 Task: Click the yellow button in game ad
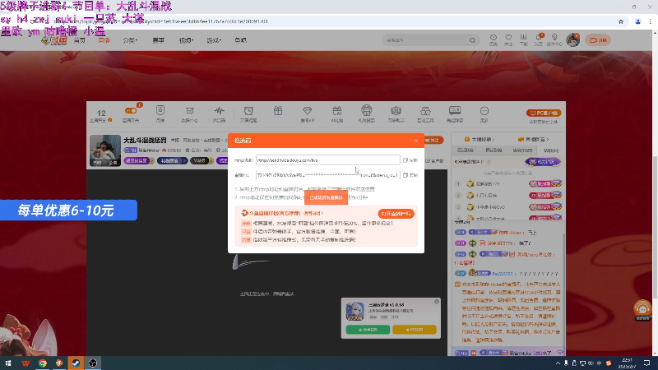tap(415, 330)
